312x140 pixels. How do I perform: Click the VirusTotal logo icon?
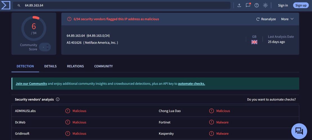point(5,5)
